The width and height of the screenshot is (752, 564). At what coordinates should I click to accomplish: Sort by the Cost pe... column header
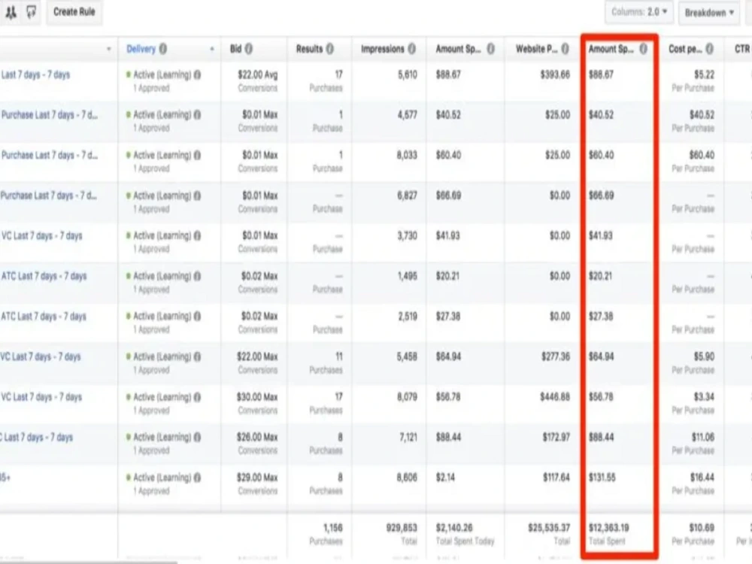tap(685, 49)
